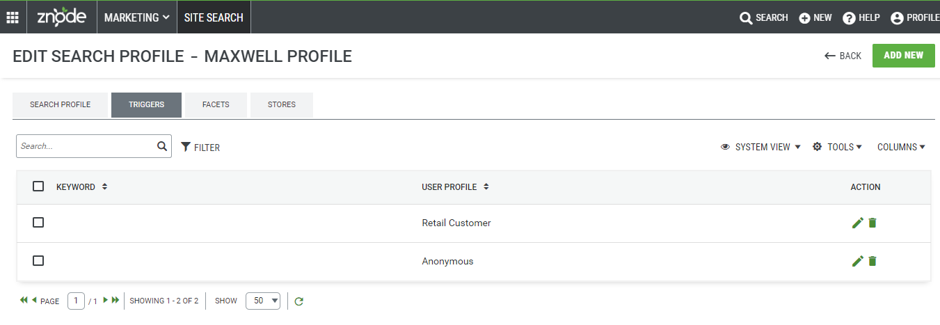
Task: Switch to the Search Profile tab
Action: tap(61, 104)
